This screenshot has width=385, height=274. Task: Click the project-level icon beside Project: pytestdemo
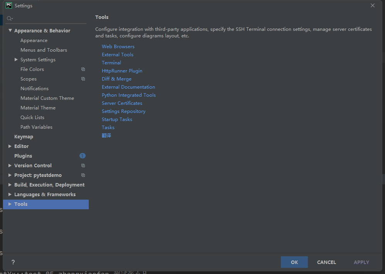click(83, 175)
